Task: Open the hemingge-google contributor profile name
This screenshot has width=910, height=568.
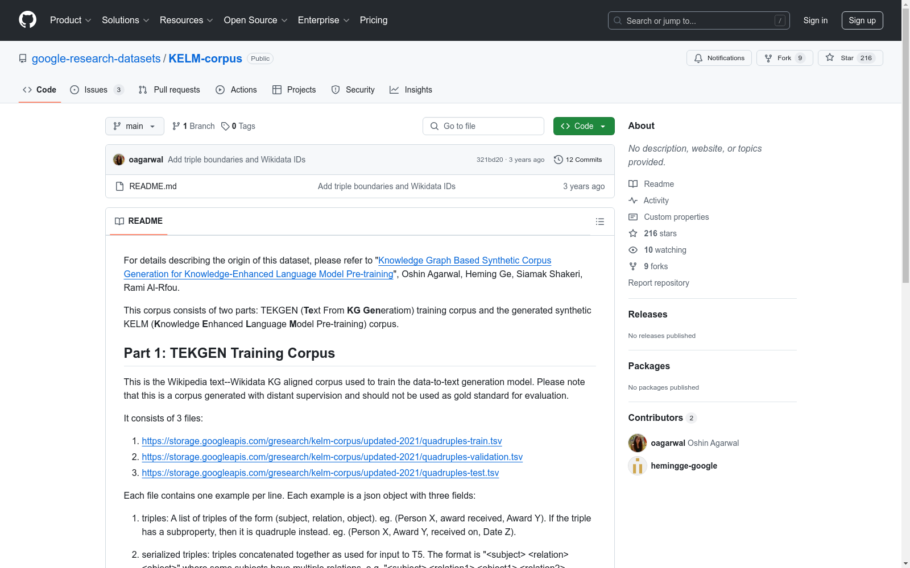Action: click(684, 466)
